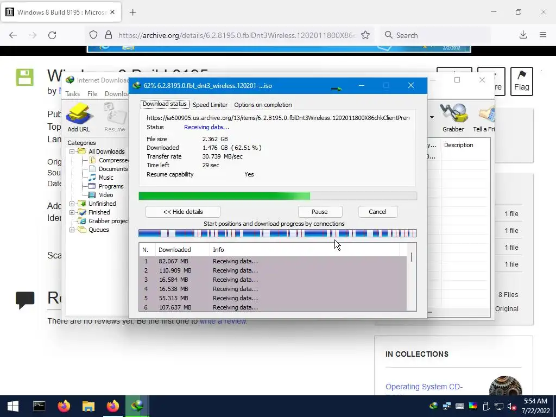Click the Info column header
Viewport: 556px width, 417px height.
305,250
